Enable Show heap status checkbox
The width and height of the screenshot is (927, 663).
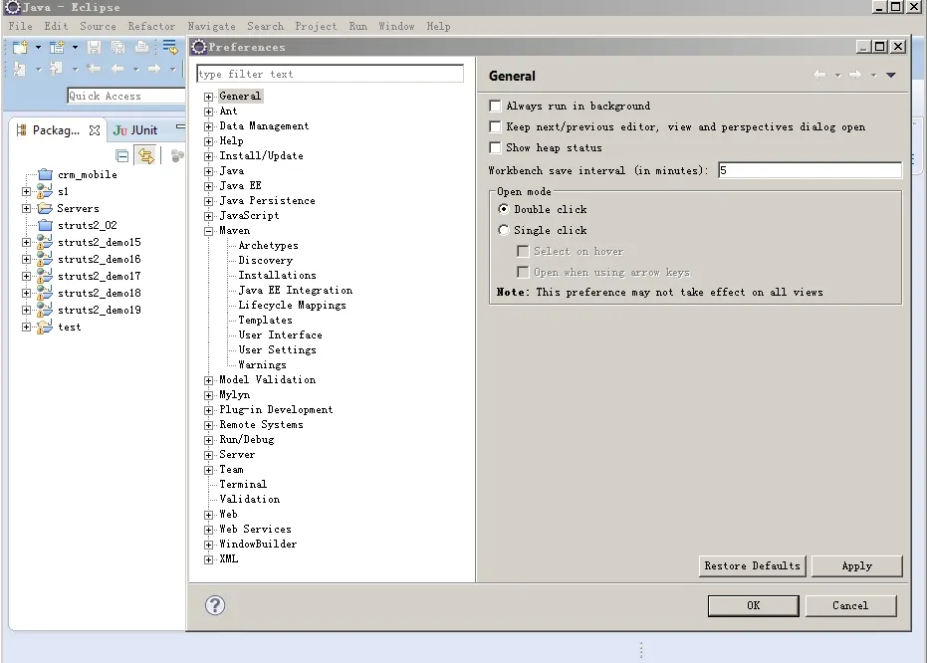496,147
